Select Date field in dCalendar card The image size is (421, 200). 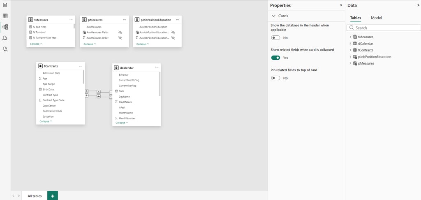pyautogui.click(x=121, y=91)
